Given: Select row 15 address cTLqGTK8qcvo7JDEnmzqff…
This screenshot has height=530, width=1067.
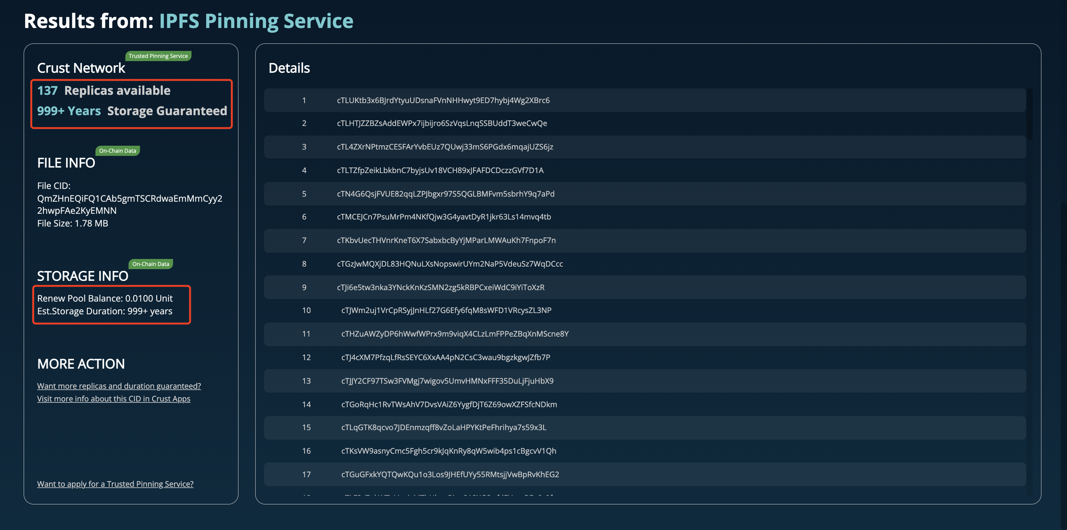Looking at the screenshot, I should pos(443,427).
